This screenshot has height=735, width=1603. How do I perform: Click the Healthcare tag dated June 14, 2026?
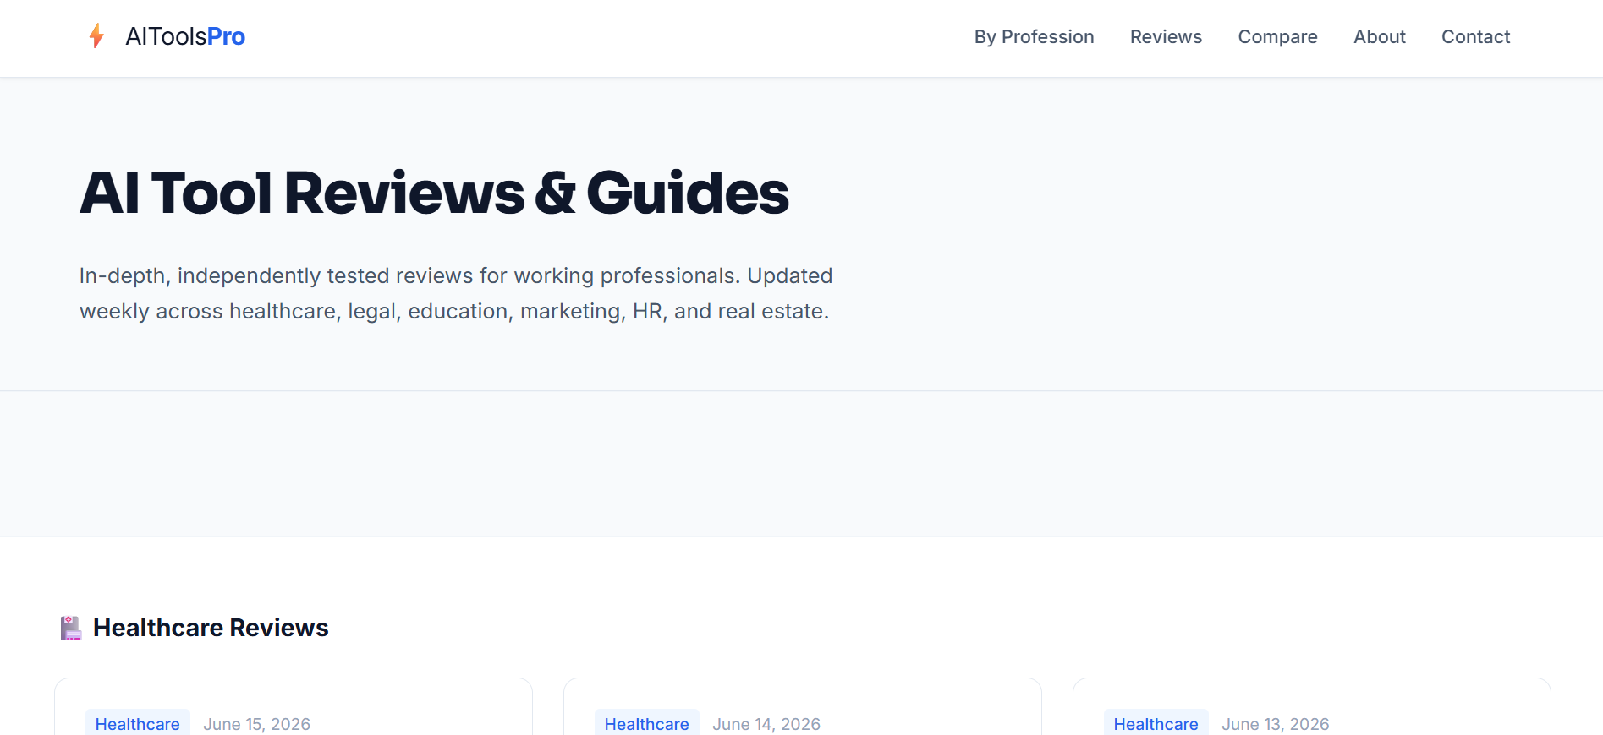tap(647, 724)
